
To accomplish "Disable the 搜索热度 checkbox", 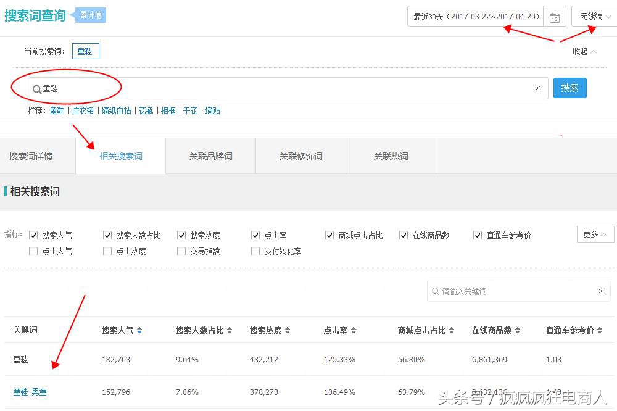I will pyautogui.click(x=181, y=235).
